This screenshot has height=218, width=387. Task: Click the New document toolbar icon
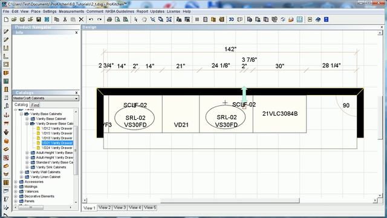point(6,19)
